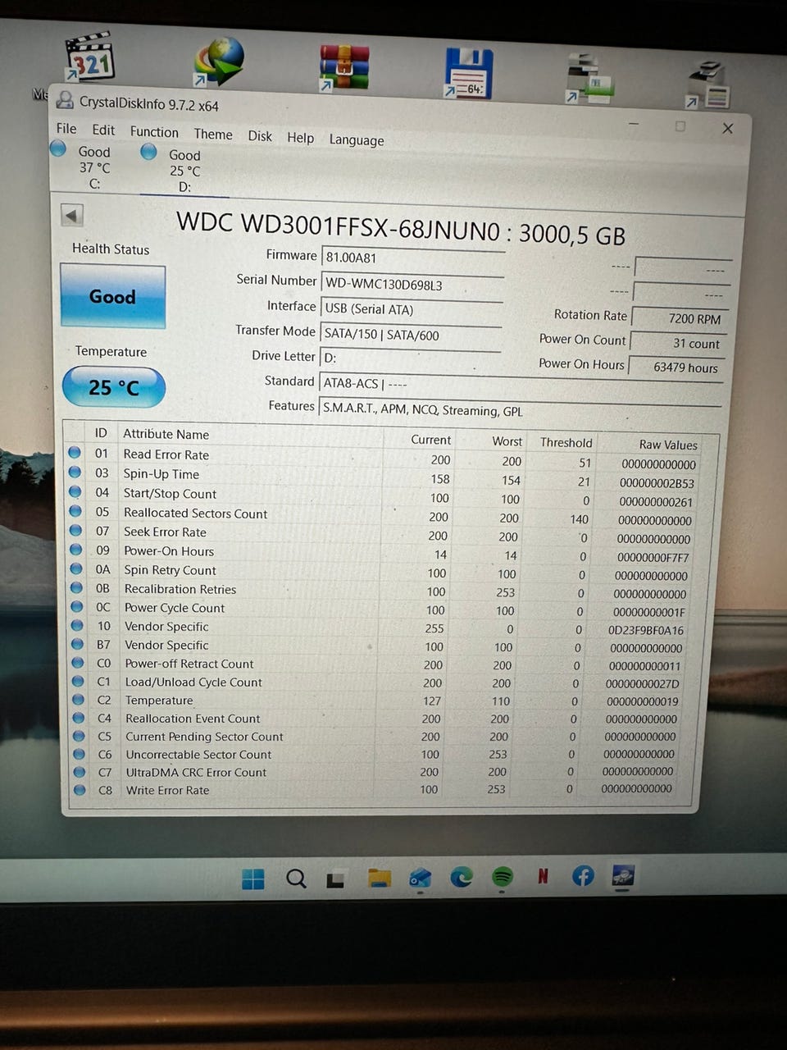Click the CrystalDiskInfo title bar app icon

coord(64,100)
